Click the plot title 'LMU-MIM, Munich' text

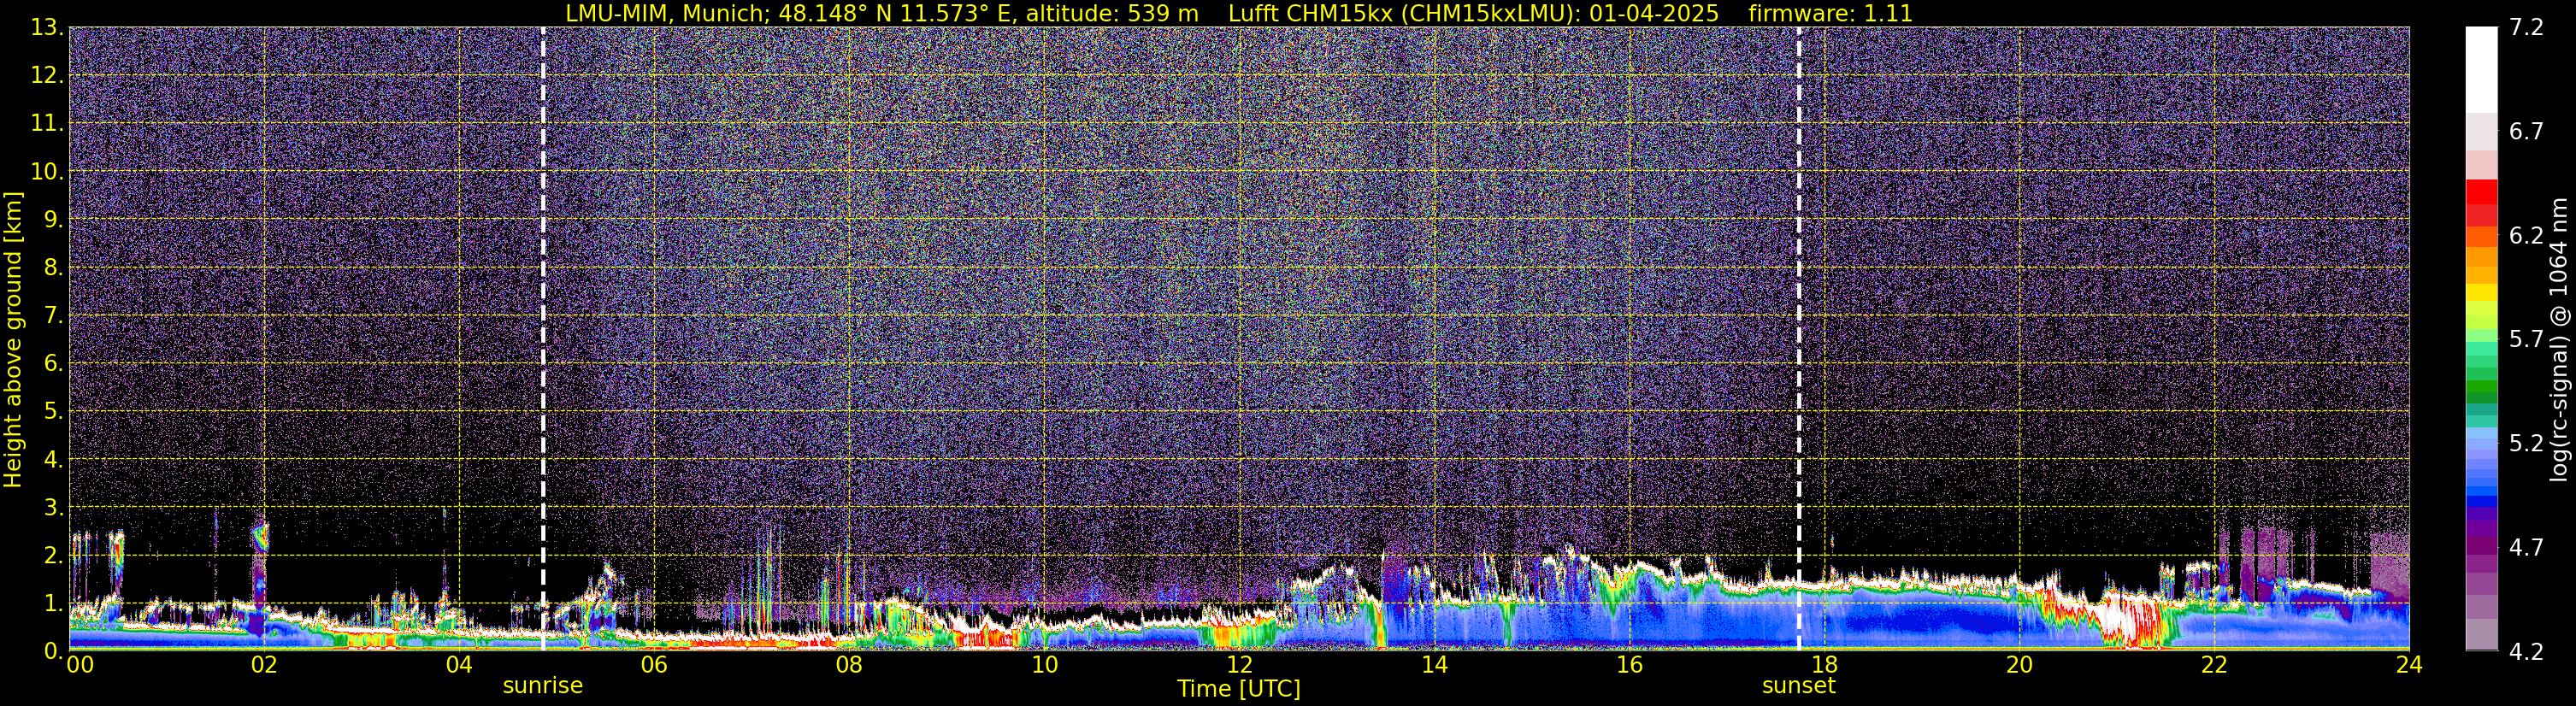coord(666,14)
